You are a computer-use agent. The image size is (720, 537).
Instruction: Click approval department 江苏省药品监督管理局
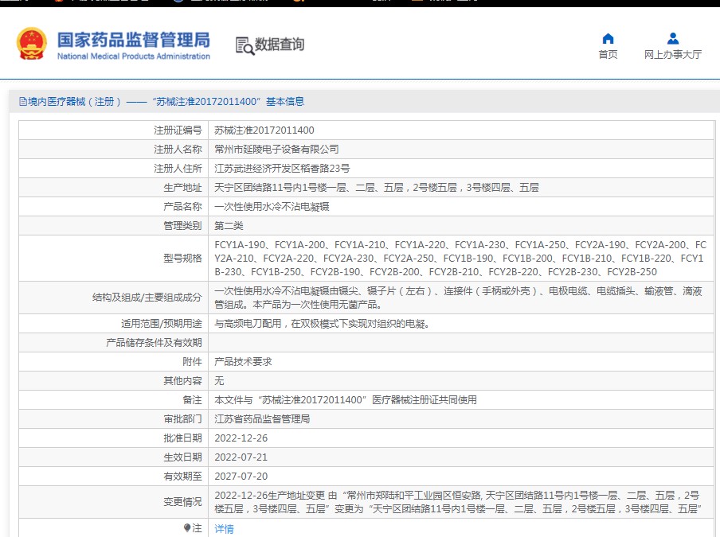262,419
